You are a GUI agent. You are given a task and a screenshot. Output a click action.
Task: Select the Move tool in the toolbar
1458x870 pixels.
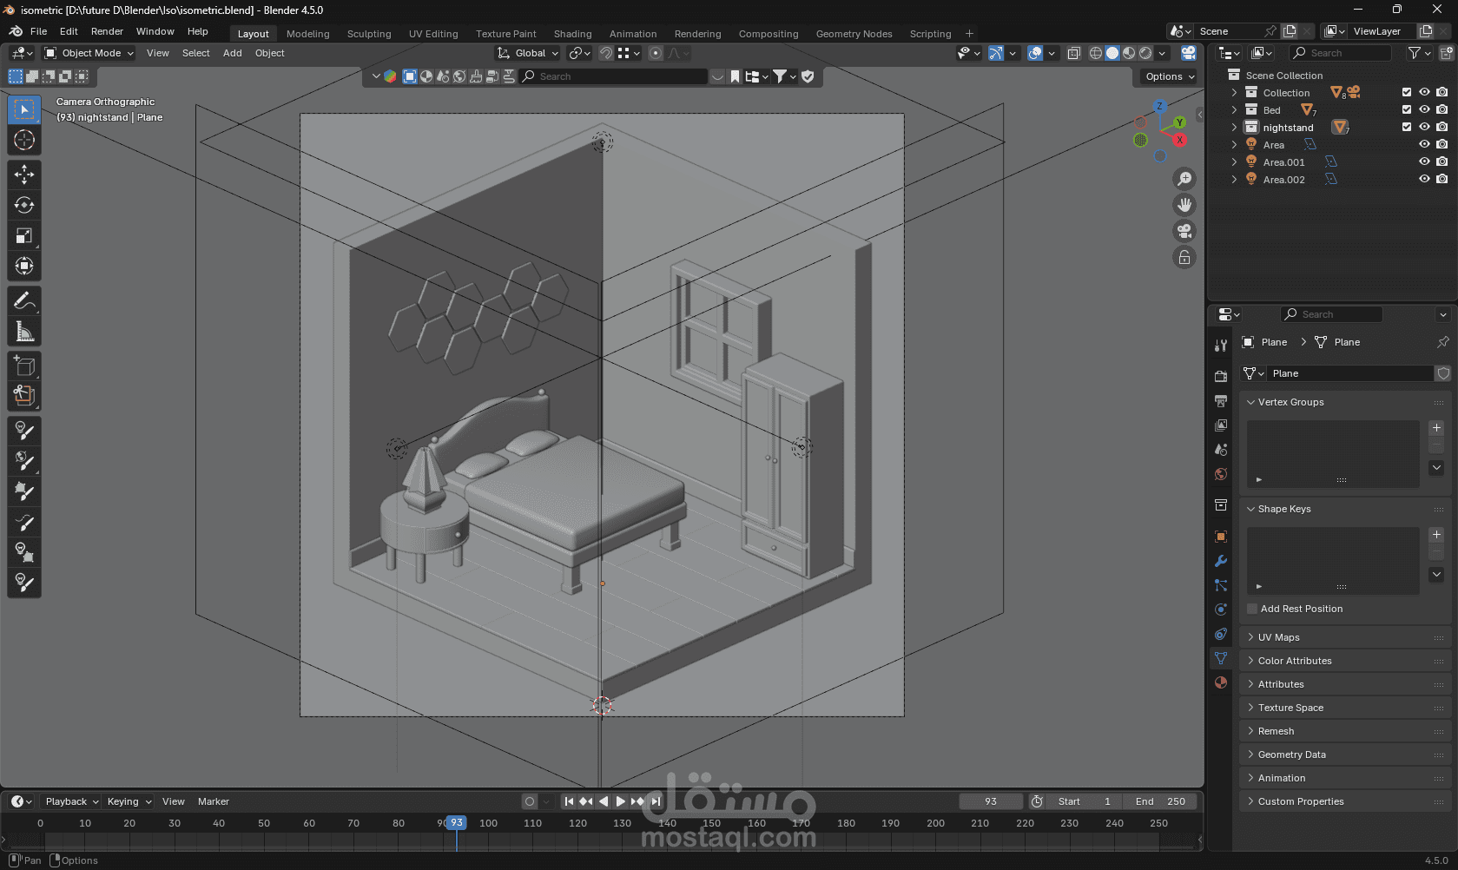click(24, 175)
